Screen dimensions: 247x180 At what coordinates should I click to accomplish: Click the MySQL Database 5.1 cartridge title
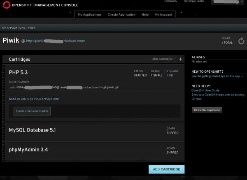pos(32,130)
